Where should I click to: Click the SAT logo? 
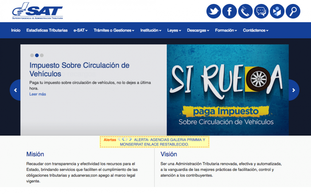coord(37,10)
